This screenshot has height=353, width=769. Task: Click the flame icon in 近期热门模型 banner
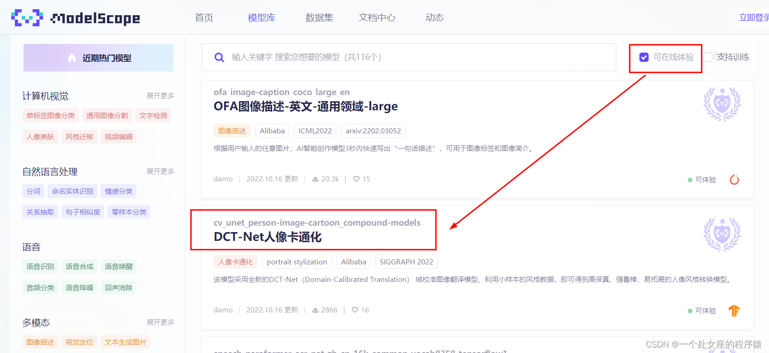(x=72, y=58)
